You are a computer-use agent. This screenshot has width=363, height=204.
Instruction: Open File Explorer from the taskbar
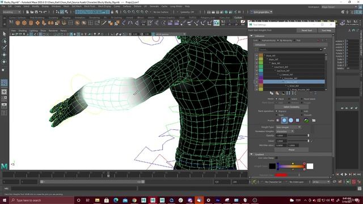point(97,200)
